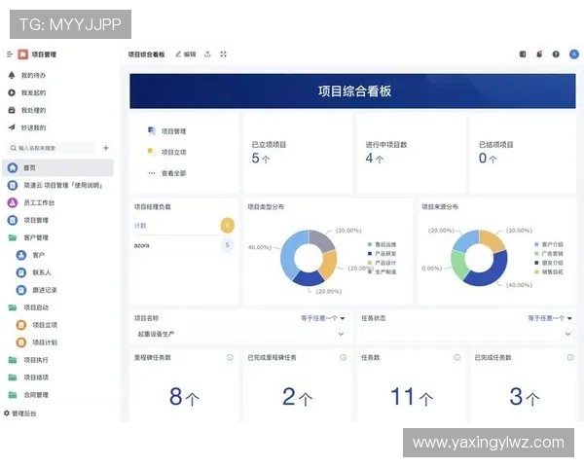Toggle 广告营销 legend entry
This screenshot has height=467, width=584.
point(549,254)
